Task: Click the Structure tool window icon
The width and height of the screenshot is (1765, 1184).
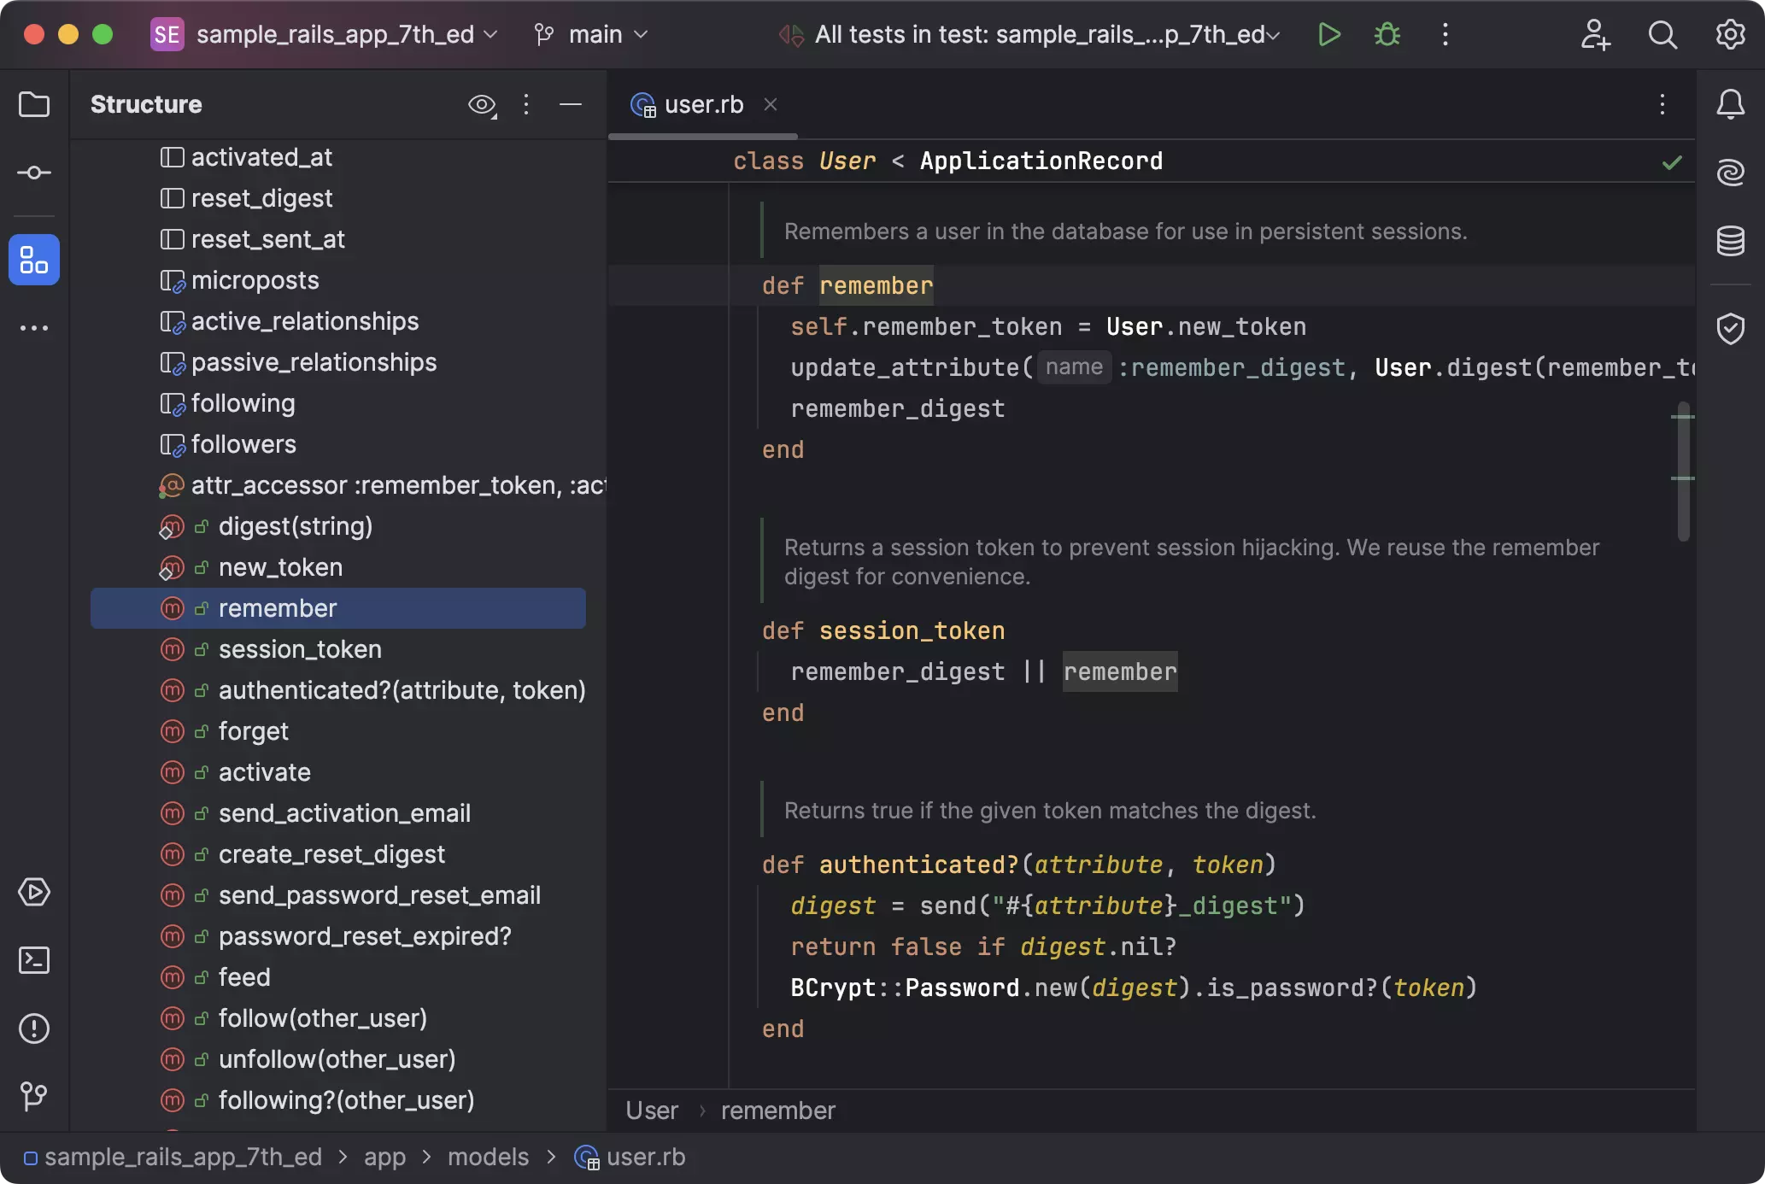Action: 34,260
